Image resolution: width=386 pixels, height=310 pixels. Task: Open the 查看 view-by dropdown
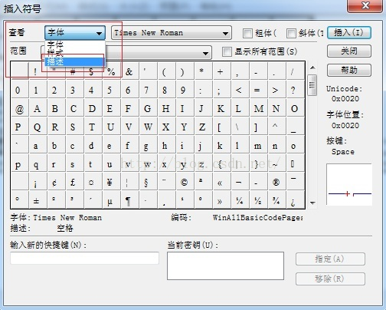click(x=75, y=33)
